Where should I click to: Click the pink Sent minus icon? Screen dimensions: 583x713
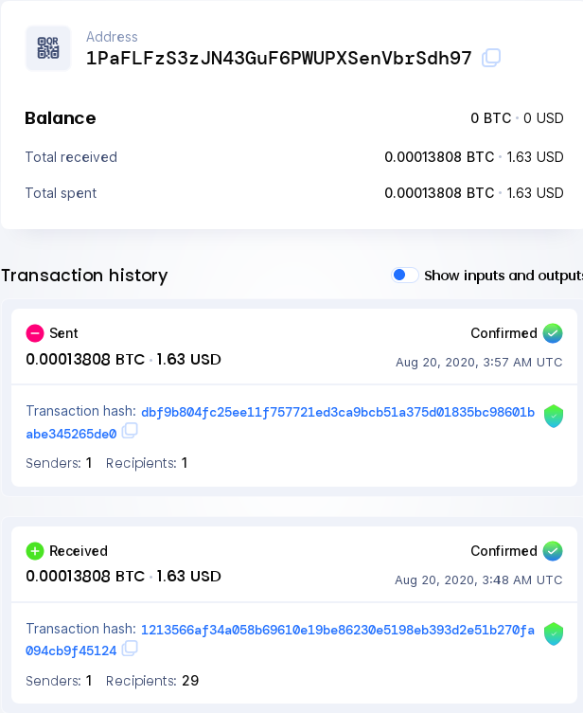point(35,333)
